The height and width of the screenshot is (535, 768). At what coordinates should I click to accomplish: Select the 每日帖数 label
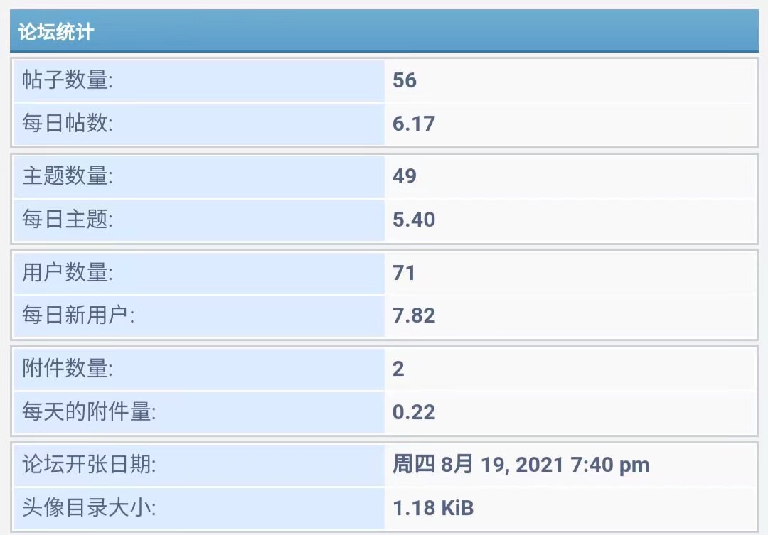[x=68, y=124]
